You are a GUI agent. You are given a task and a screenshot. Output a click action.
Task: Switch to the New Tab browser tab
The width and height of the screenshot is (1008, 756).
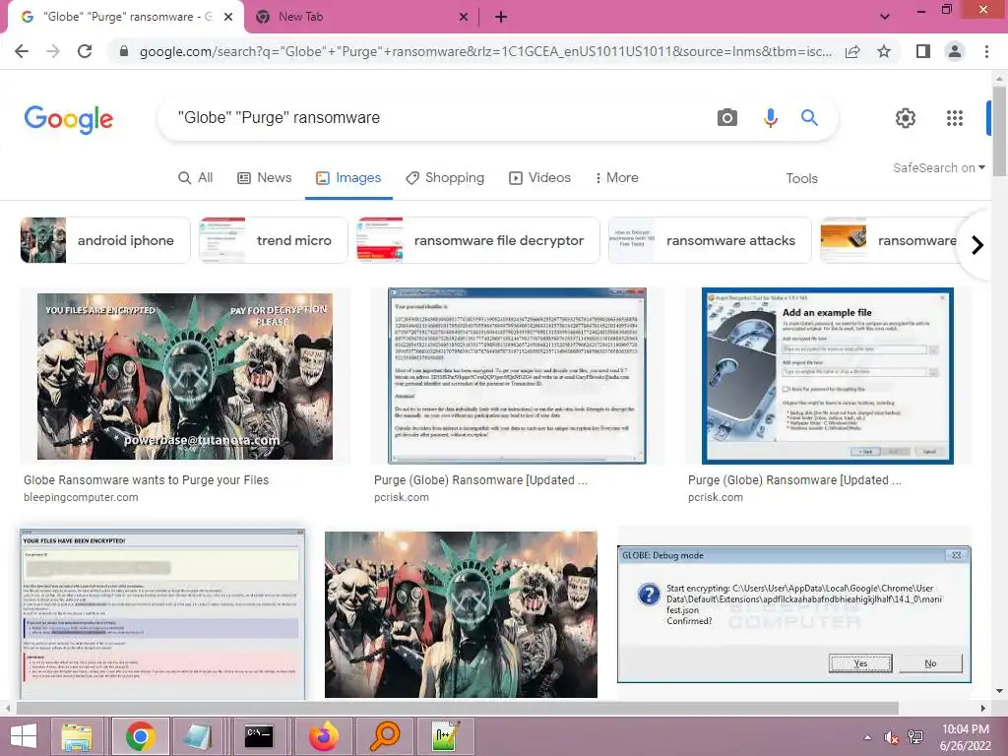(x=362, y=18)
